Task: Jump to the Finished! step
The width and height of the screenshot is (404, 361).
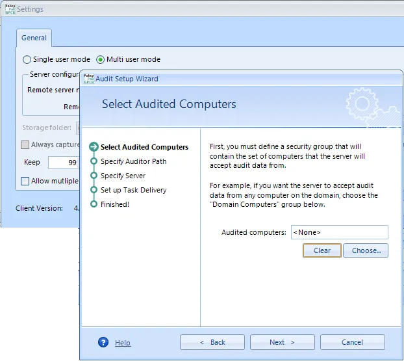Action: click(x=115, y=204)
